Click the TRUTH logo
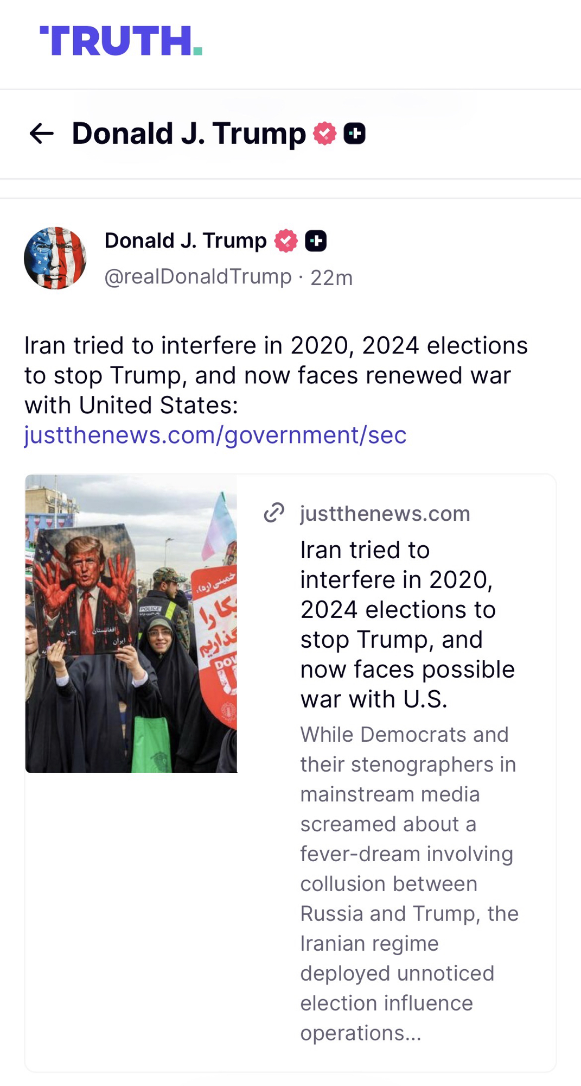 click(121, 41)
